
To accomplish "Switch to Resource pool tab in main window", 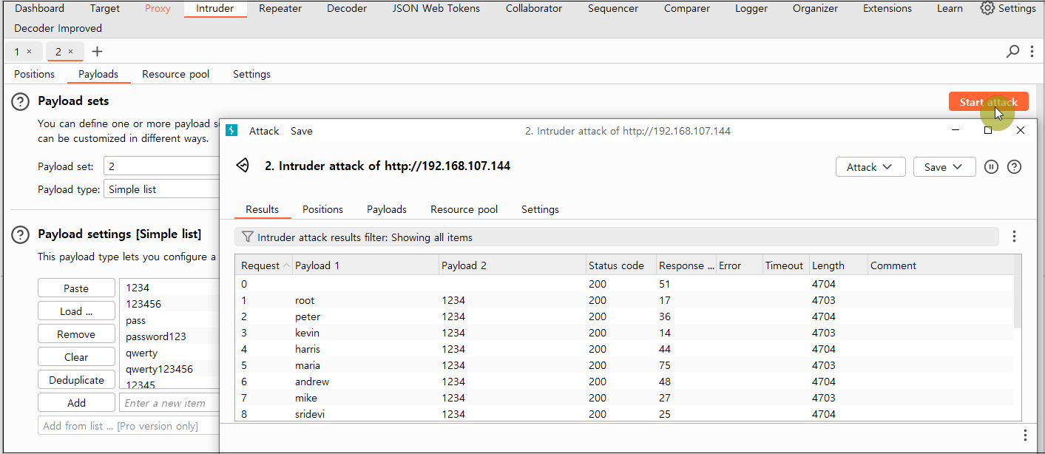I will (175, 74).
